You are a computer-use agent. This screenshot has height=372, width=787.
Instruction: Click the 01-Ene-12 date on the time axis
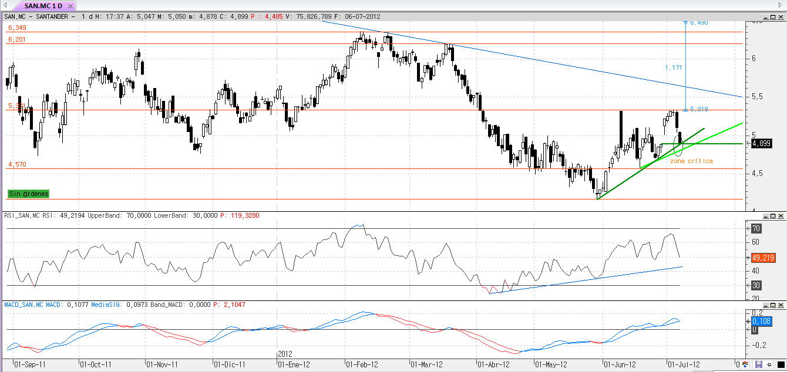(294, 364)
